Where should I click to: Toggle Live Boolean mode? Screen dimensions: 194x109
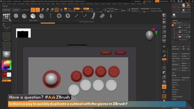(25, 10)
